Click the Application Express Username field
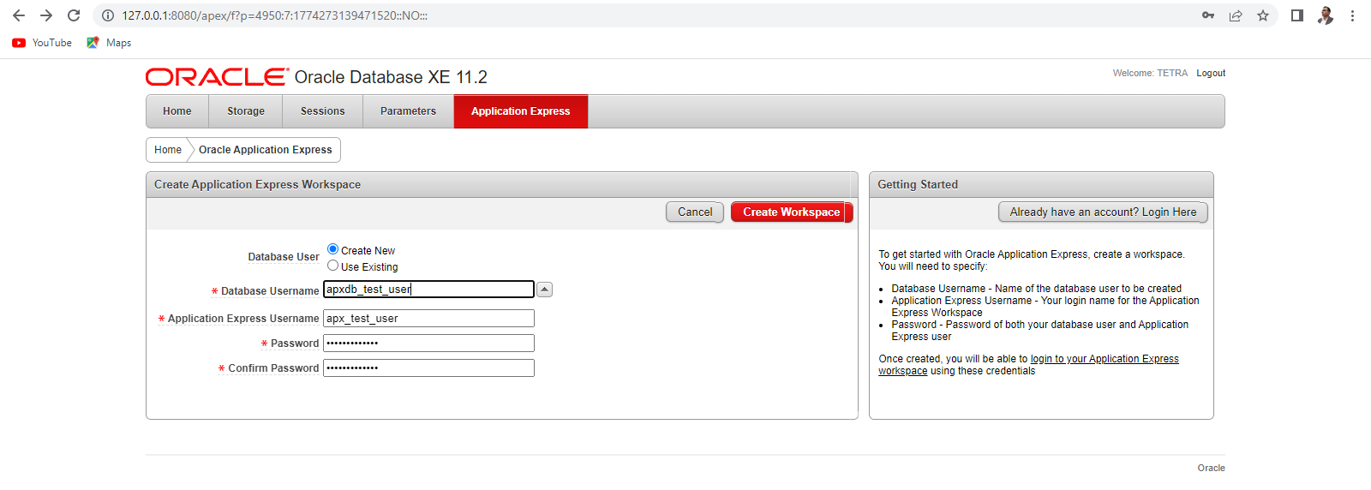 pyautogui.click(x=428, y=319)
